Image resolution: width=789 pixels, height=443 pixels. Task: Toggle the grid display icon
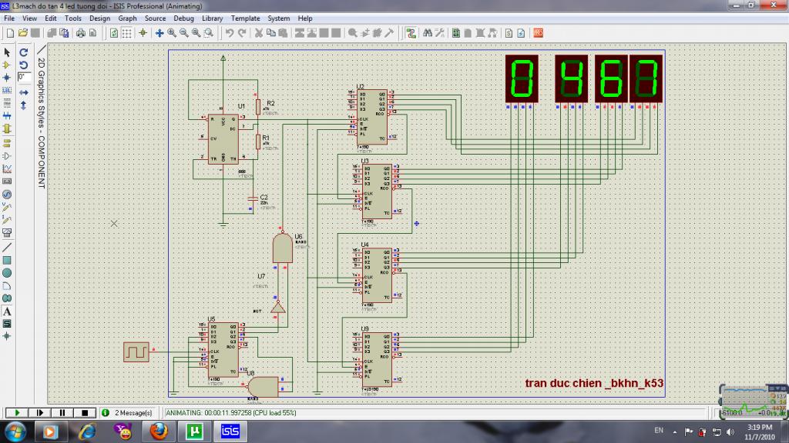pyautogui.click(x=127, y=33)
